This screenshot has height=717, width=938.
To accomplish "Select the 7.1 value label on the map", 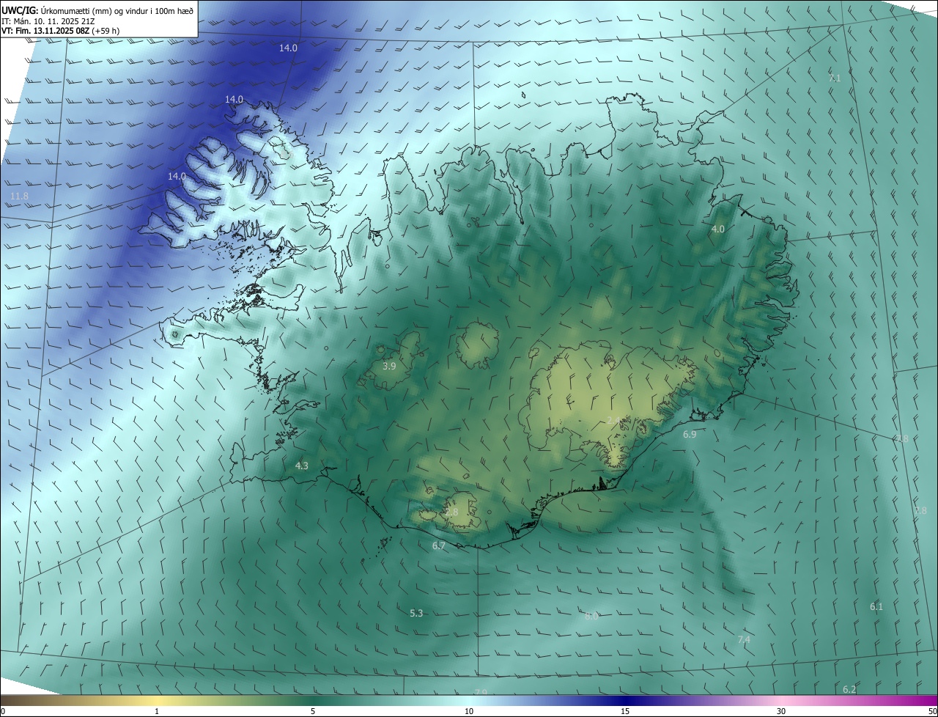I will pos(835,78).
